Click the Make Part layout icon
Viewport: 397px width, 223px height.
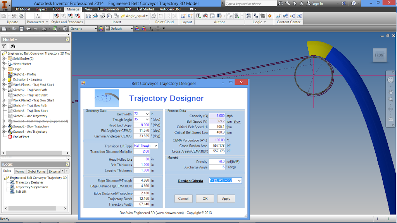[183, 16]
